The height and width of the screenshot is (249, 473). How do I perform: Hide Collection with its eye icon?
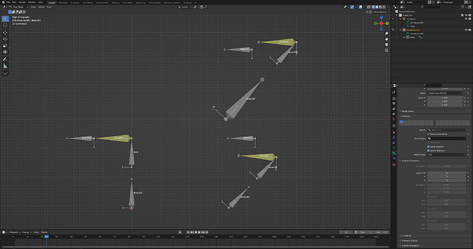(x=466, y=15)
